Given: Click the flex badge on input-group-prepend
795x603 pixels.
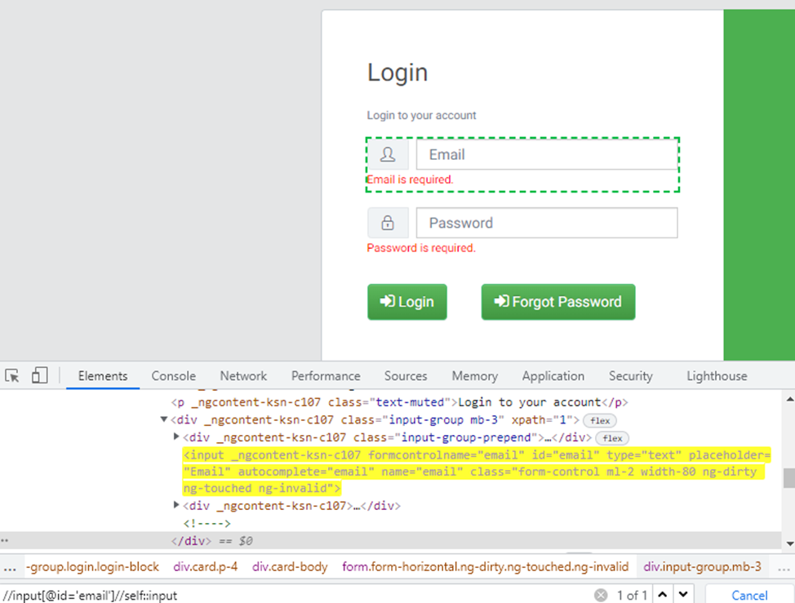Looking at the screenshot, I should point(612,438).
